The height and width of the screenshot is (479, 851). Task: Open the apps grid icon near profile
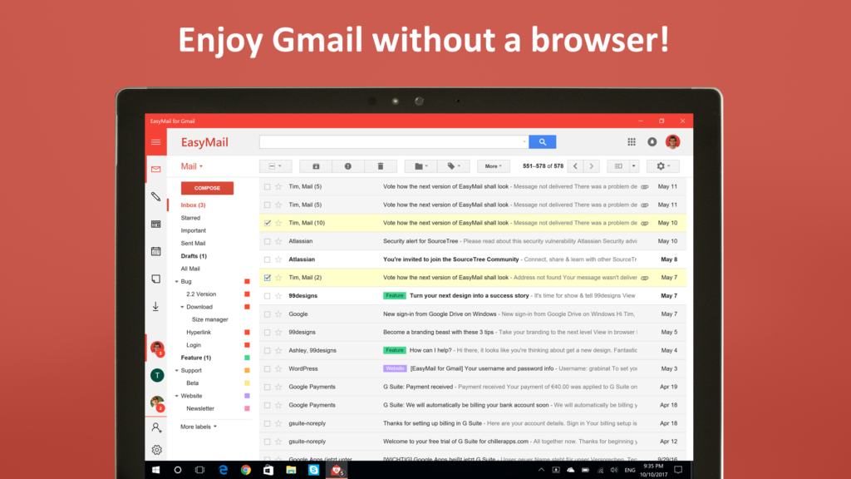[x=632, y=141]
